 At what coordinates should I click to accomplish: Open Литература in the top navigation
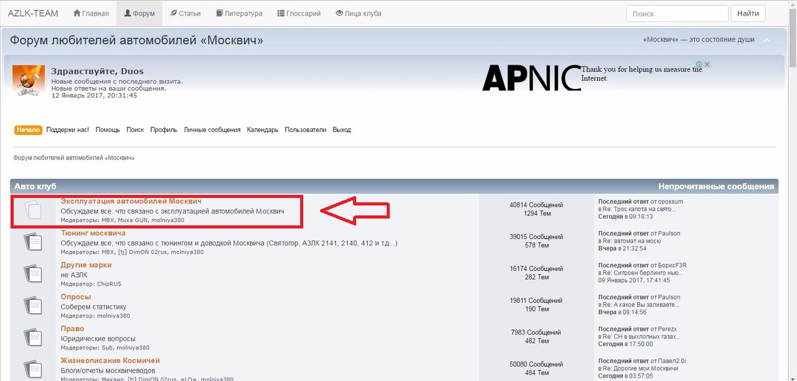pyautogui.click(x=239, y=13)
